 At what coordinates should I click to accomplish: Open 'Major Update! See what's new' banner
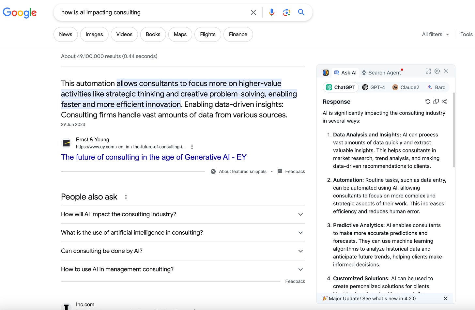369,299
